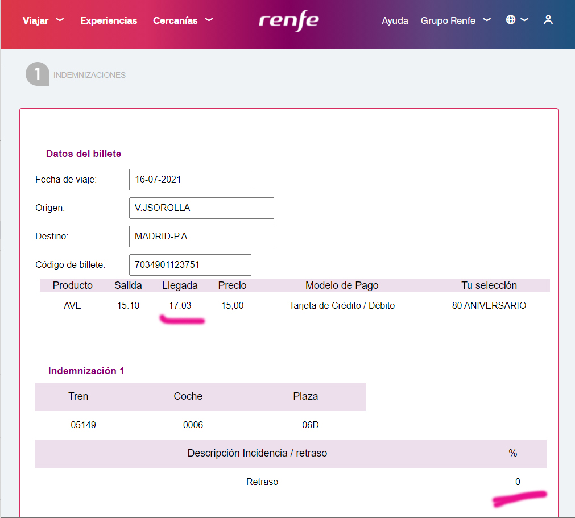Click the Destino field with MADRID-P.A
This screenshot has height=518, width=575.
pyautogui.click(x=201, y=237)
